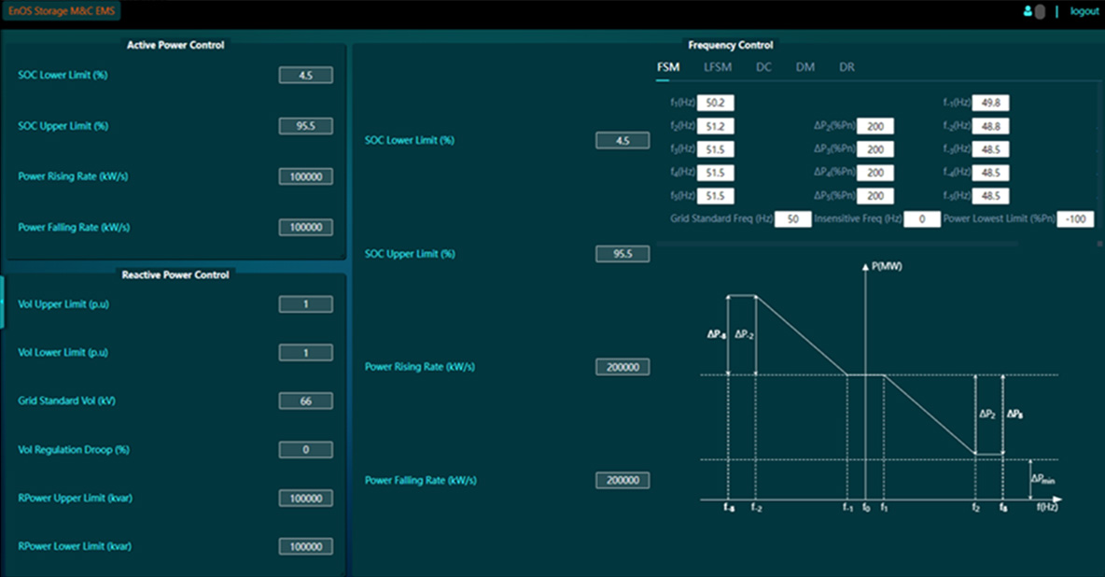Click the Power Lowest Limit (%Pn) field
The image size is (1105, 577).
point(1075,219)
